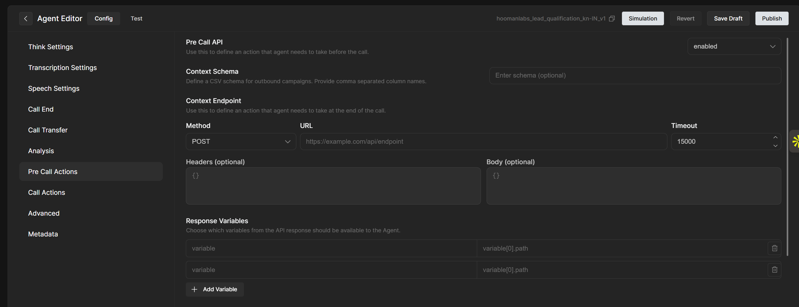799x307 pixels.
Task: Select the Config tab
Action: (104, 19)
